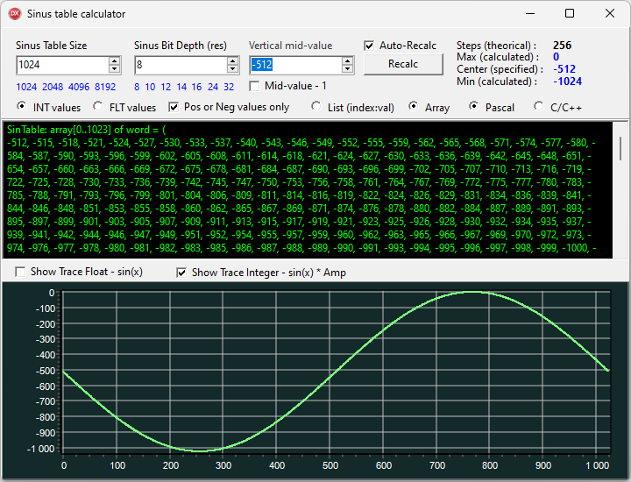
Task: Click Min (calculated) value -1024
Action: tap(567, 82)
